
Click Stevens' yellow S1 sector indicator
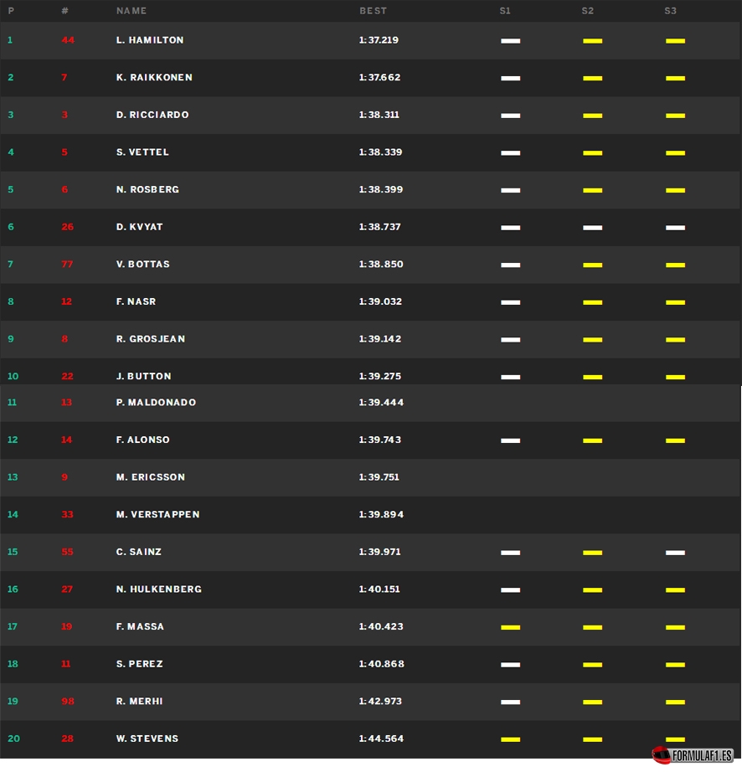[x=510, y=739]
